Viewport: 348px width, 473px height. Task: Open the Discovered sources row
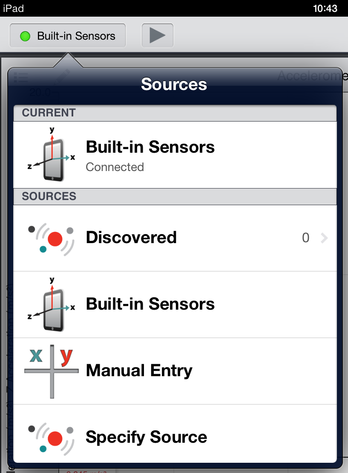[175, 238]
